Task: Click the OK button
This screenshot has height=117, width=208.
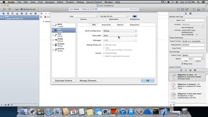Action: tap(148, 81)
